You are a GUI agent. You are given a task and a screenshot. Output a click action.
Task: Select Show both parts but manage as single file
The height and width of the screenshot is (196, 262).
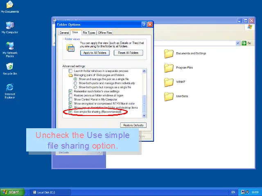point(75,87)
